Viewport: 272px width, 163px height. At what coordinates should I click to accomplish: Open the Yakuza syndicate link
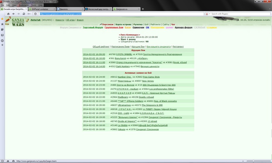tap(121, 129)
